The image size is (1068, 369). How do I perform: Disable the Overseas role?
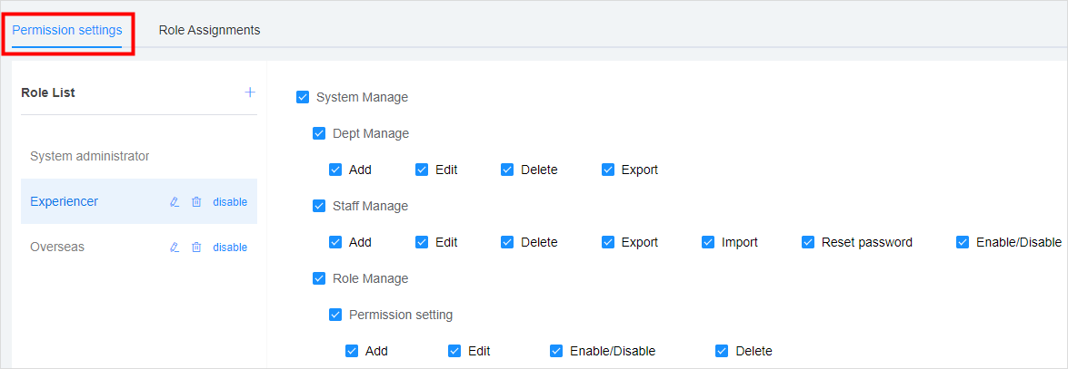click(230, 248)
